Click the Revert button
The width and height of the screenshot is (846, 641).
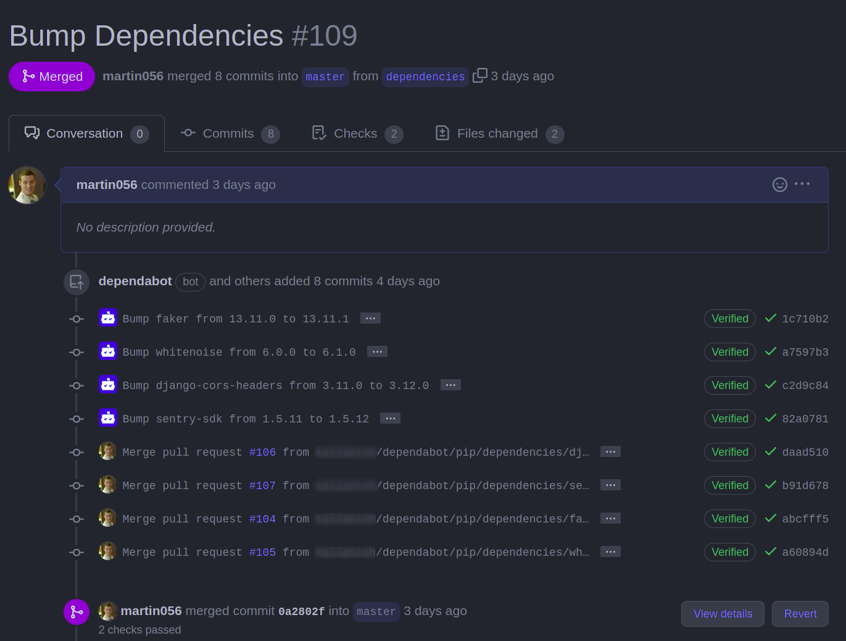[x=800, y=614]
